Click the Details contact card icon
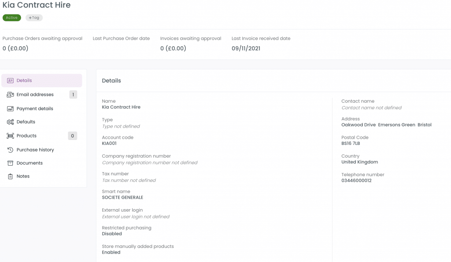451x262 pixels. (11, 81)
